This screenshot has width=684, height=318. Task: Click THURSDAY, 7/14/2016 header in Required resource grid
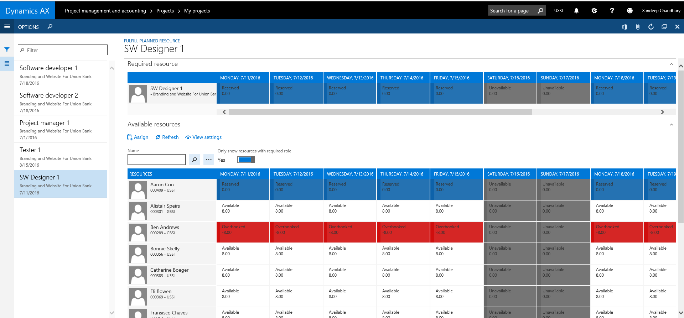tap(403, 78)
